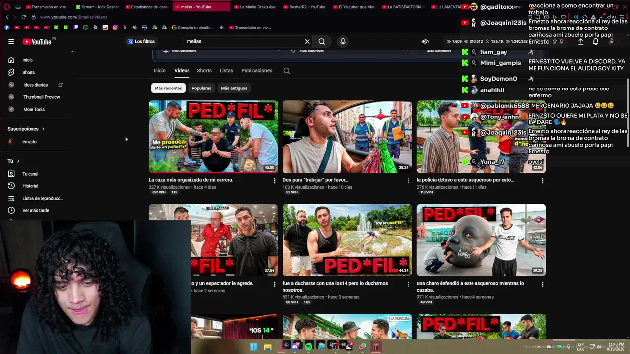Open the Facebook bookmark icon

7,28
